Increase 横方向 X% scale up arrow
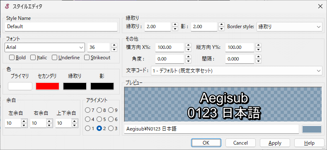Image resolution: width=327 pixels, height=150 pixels. click(x=188, y=45)
